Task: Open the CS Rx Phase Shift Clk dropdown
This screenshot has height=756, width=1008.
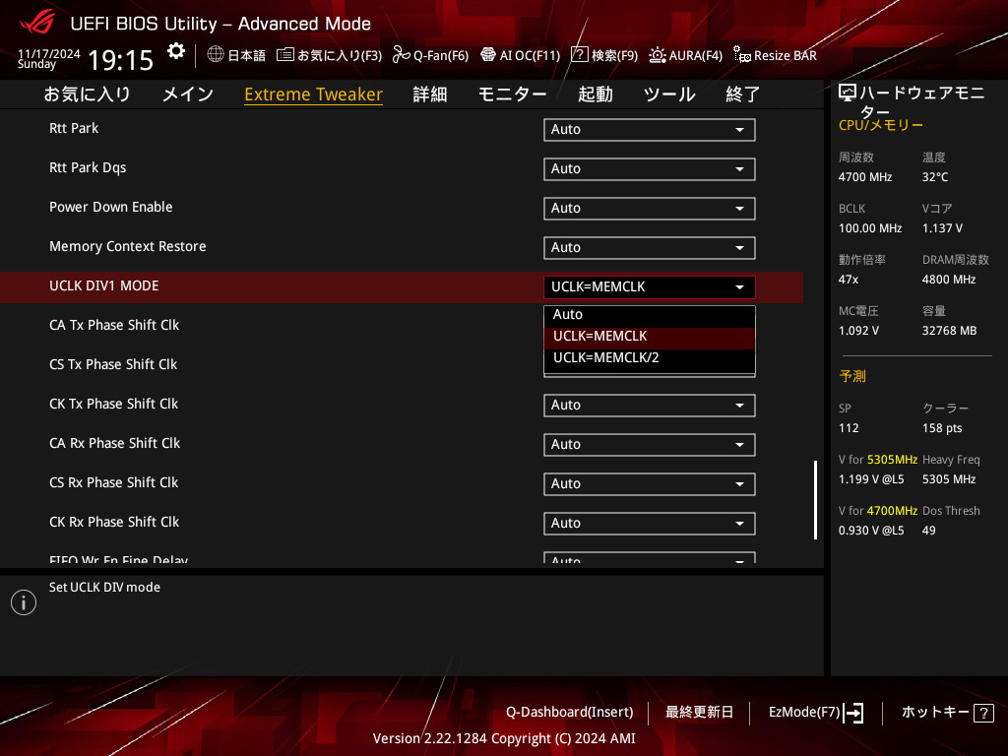Action: 650,483
